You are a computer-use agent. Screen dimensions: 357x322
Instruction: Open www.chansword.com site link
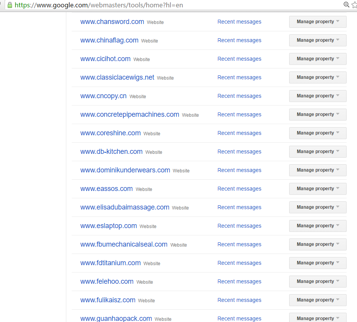[112, 22]
